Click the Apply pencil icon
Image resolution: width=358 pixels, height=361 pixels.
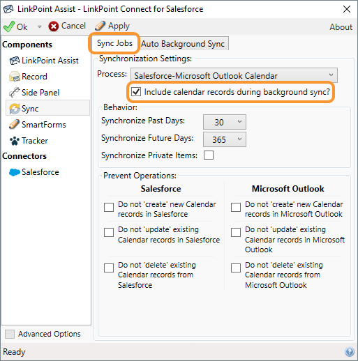coord(100,26)
